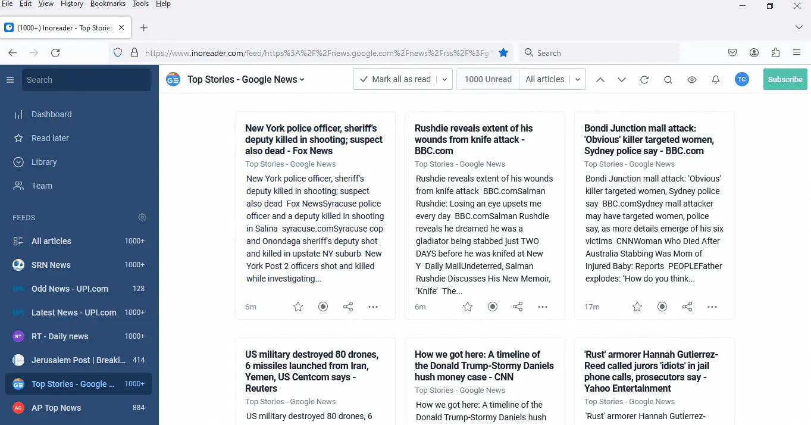Share the Rushdie article via share icon
Image resolution: width=811 pixels, height=425 pixels.
coord(518,307)
